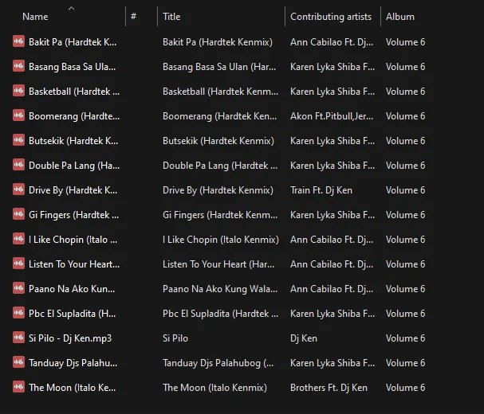This screenshot has width=484, height=414.
Task: Select the audio icon beside The Moon file
Action: pos(19,387)
